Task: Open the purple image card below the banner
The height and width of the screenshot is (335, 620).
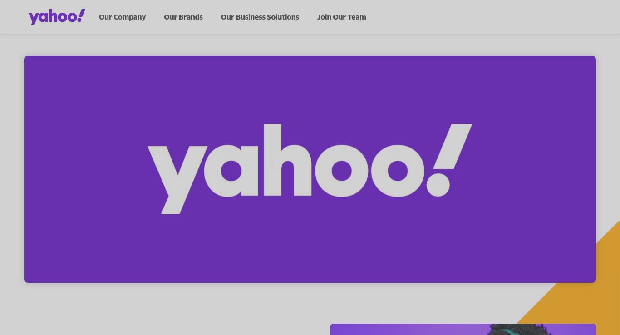Action: pyautogui.click(x=463, y=330)
